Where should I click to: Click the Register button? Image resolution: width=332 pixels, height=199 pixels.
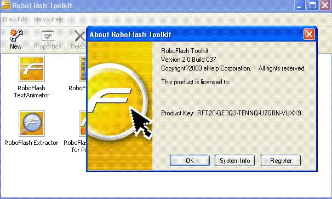coord(281,161)
